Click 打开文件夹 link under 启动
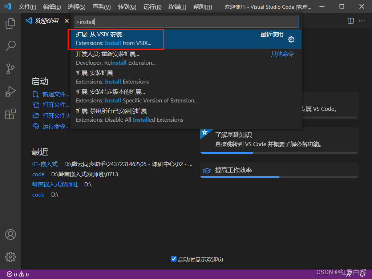The height and width of the screenshot is (279, 372). 52,116
